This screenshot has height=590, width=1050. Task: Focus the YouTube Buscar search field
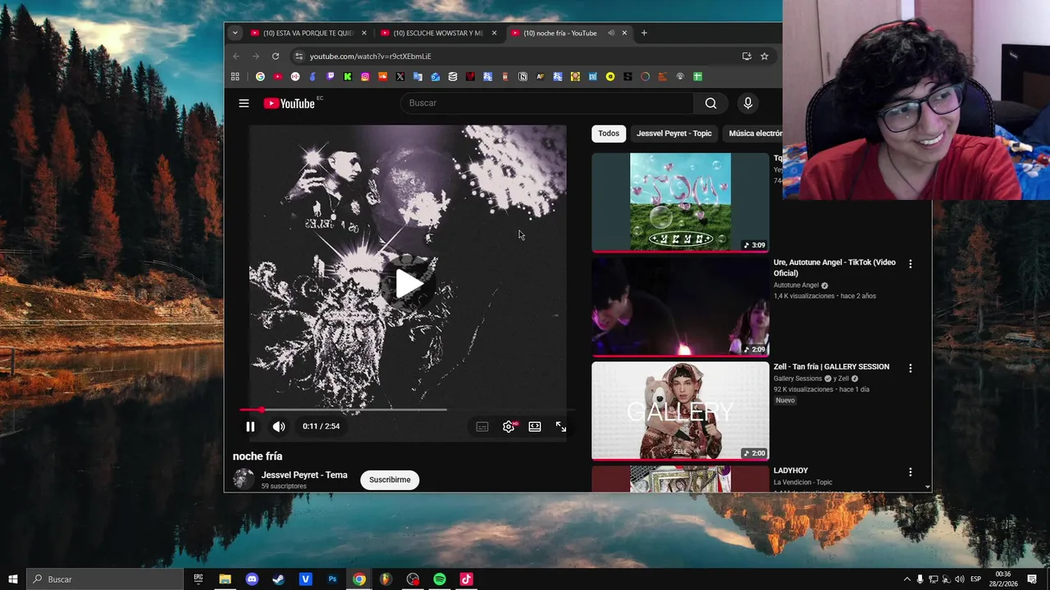(547, 103)
